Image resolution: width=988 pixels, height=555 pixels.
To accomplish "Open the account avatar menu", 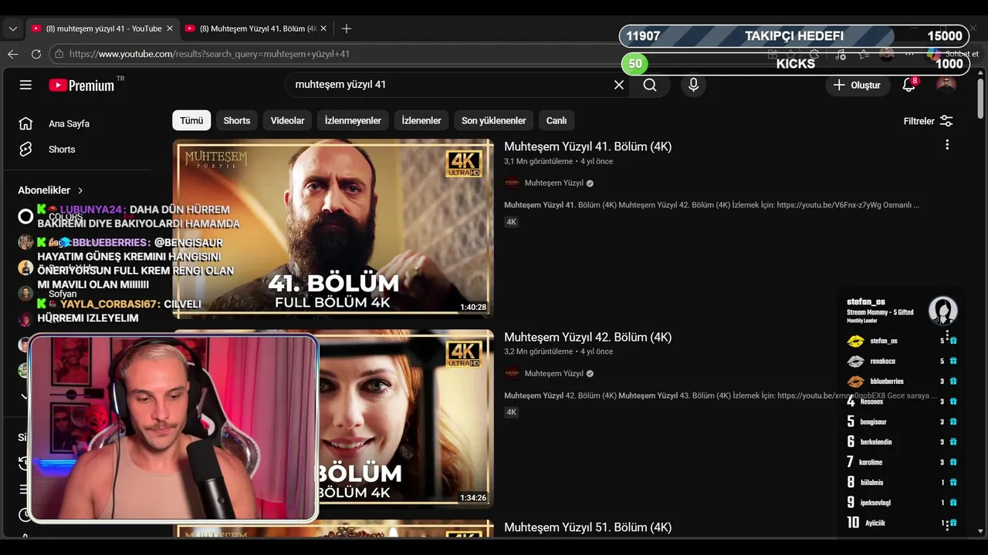I will tap(946, 85).
